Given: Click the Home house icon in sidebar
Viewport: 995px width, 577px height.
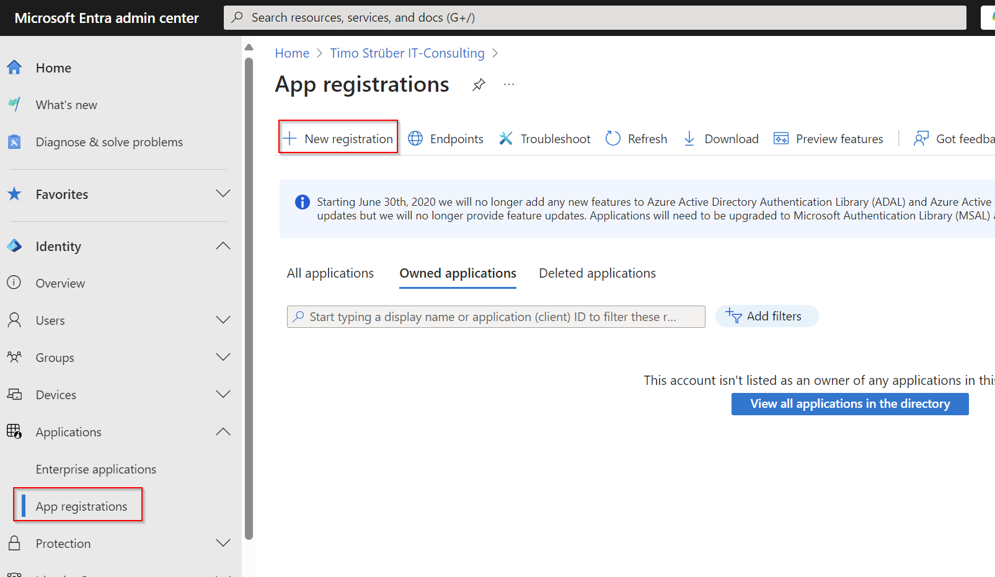Looking at the screenshot, I should [x=15, y=68].
